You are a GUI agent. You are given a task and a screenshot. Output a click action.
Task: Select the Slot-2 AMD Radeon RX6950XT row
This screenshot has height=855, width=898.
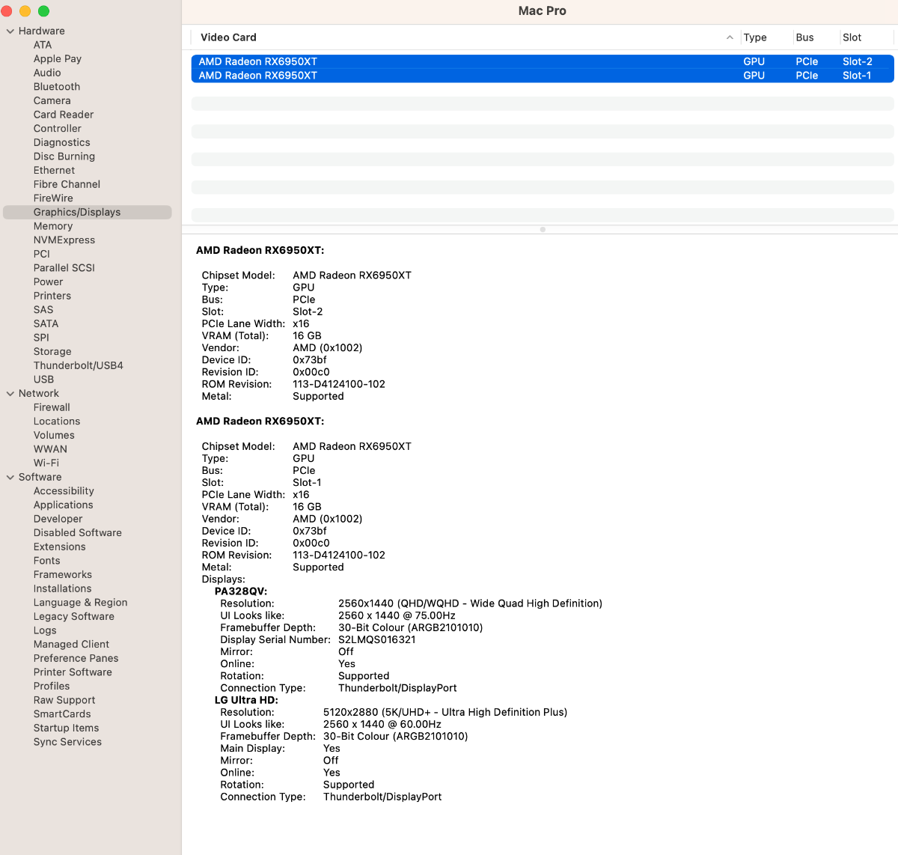click(x=543, y=61)
